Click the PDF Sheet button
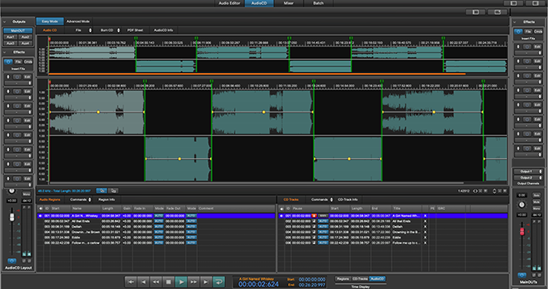The height and width of the screenshot is (289, 548). (x=135, y=30)
